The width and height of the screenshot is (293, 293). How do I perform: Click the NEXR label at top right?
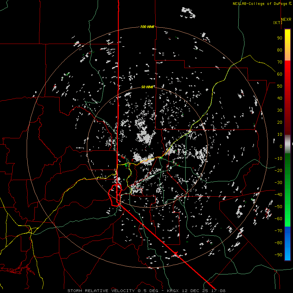click(x=286, y=20)
